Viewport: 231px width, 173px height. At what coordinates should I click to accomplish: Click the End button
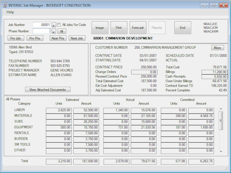click(182, 28)
